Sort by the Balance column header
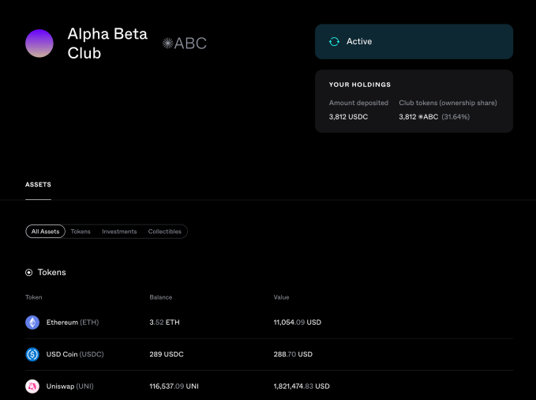Viewport: 536px width, 400px height. pos(160,297)
